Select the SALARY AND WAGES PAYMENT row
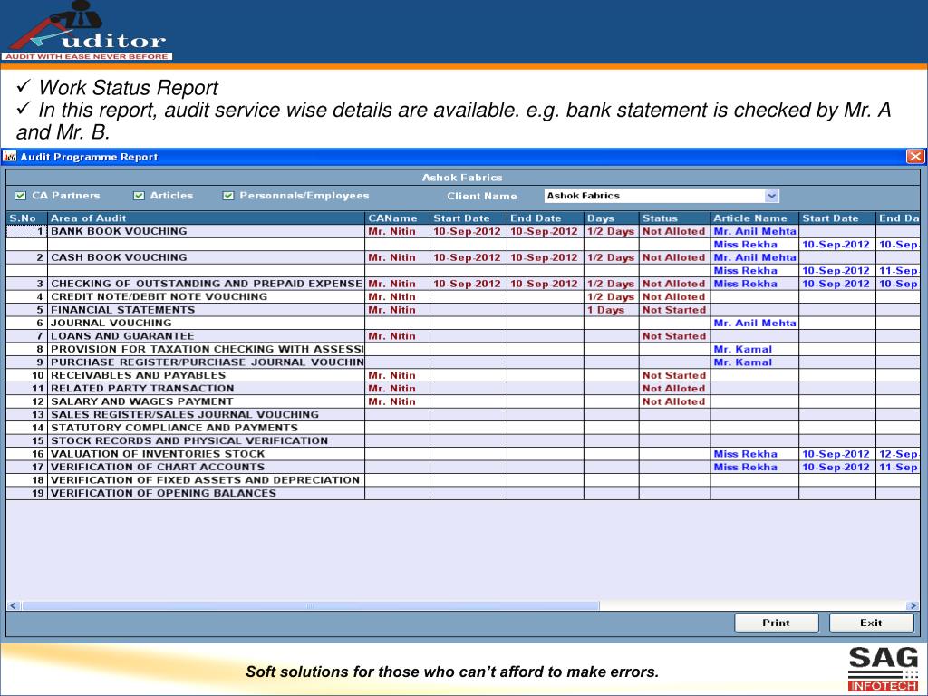This screenshot has height=696, width=928. click(x=463, y=401)
